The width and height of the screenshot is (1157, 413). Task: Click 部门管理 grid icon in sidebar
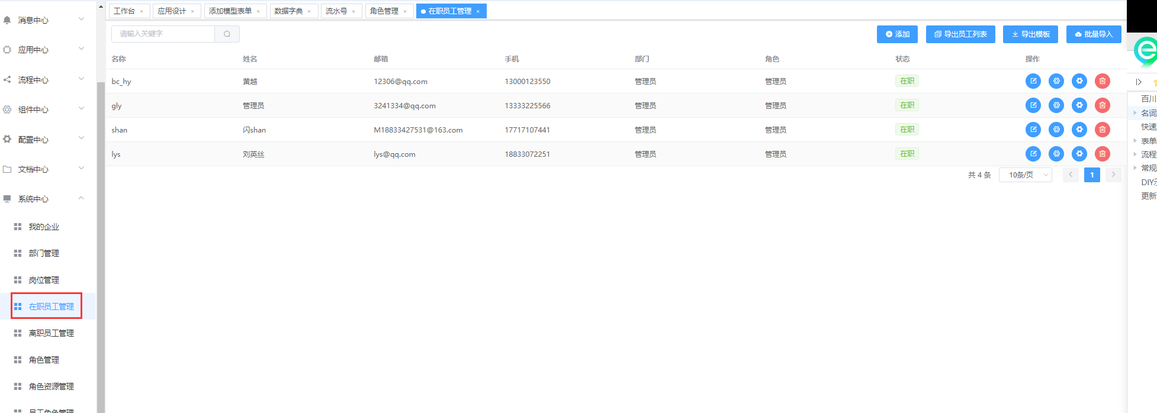(x=18, y=253)
